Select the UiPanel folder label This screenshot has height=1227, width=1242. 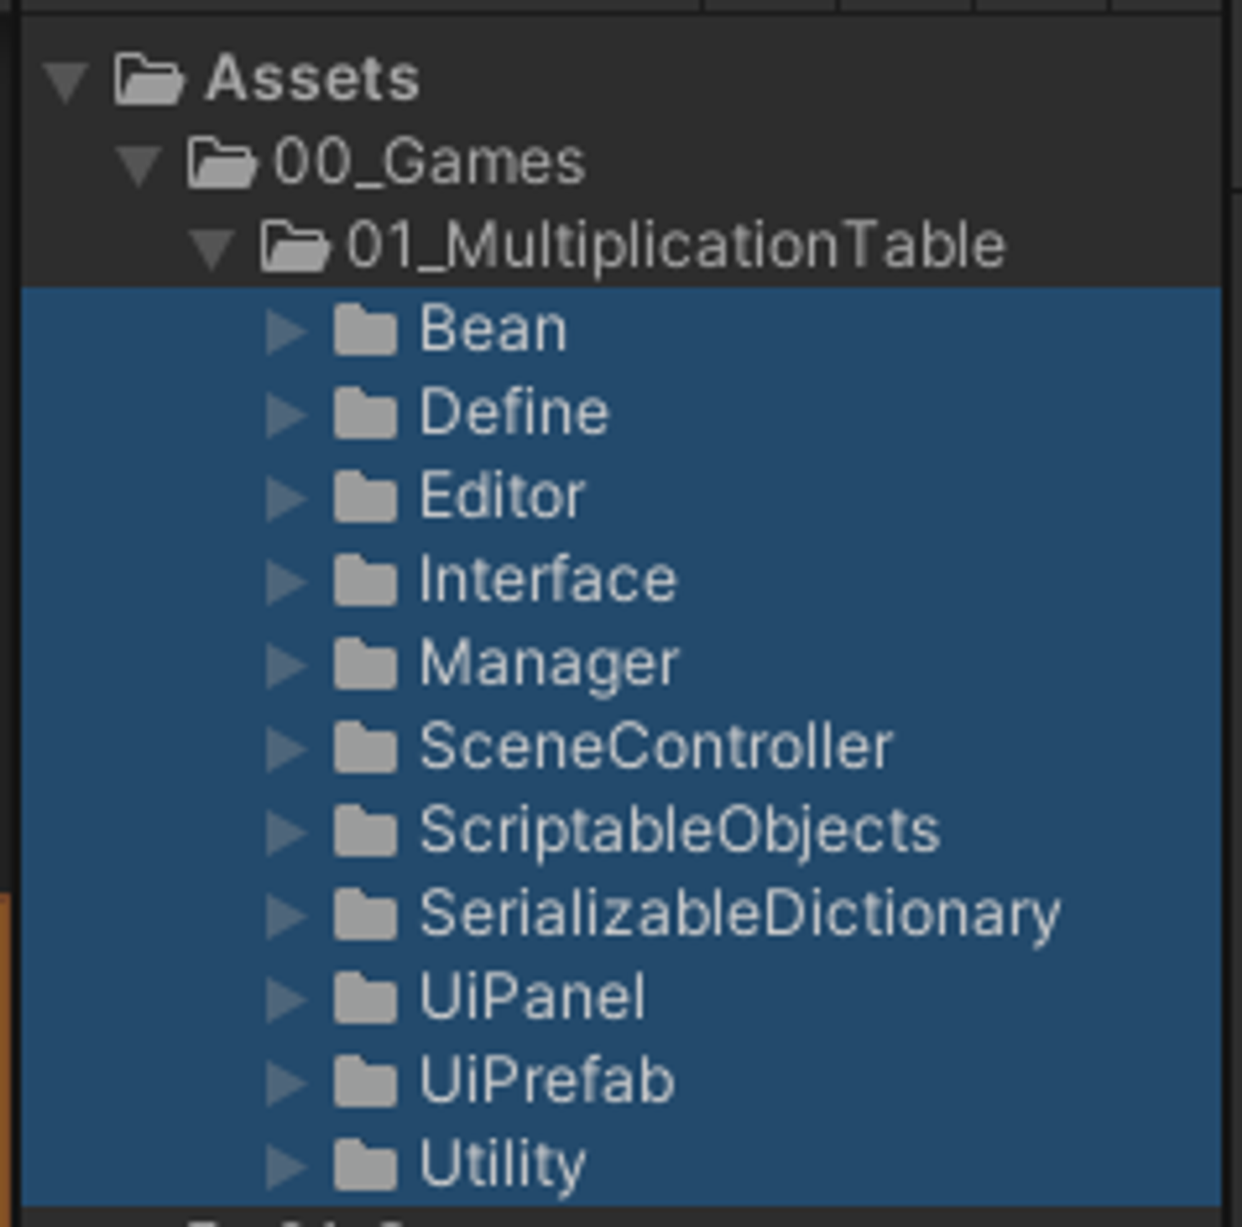[533, 998]
